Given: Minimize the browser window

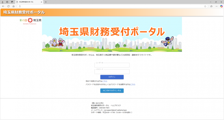Looking at the screenshot, I should (x=210, y=2).
